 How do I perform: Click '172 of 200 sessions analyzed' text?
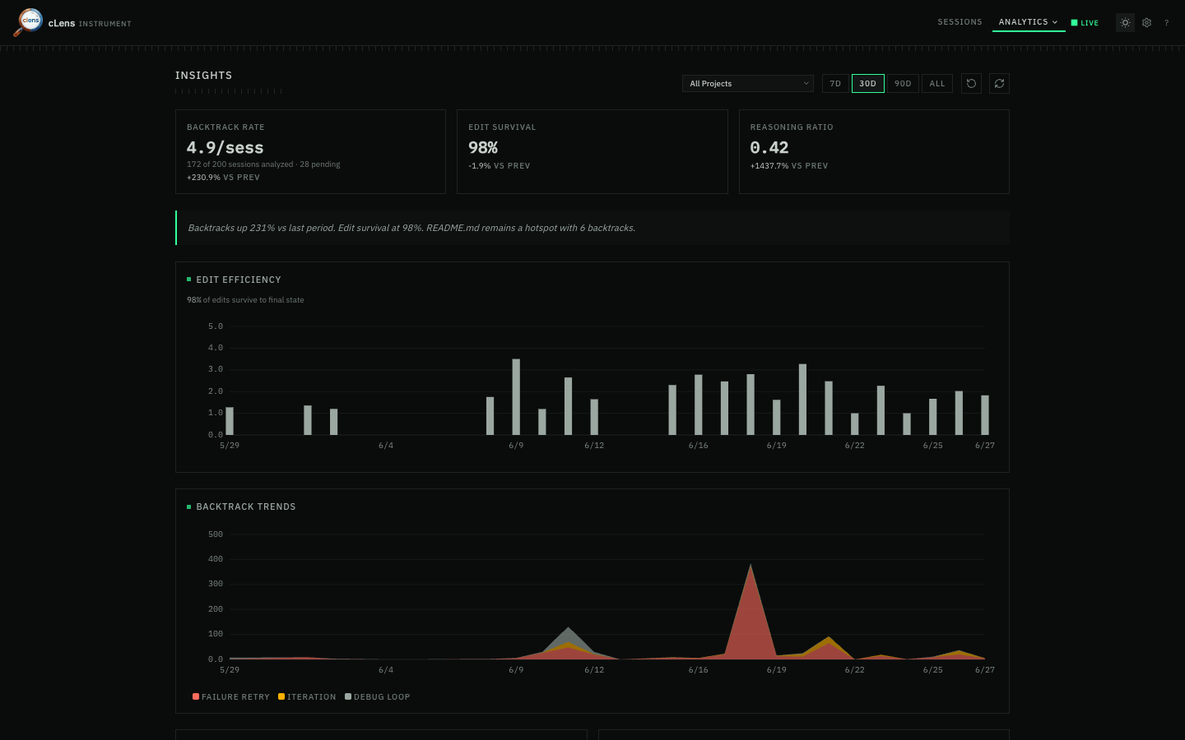click(x=239, y=164)
